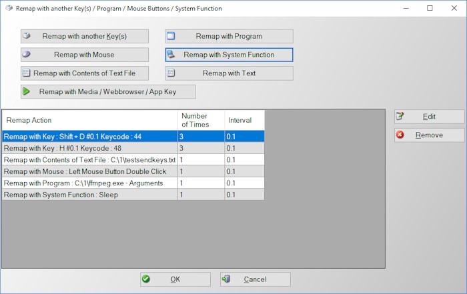
Task: Pick the Left Mouse Button Double Click row
Action: coord(90,171)
